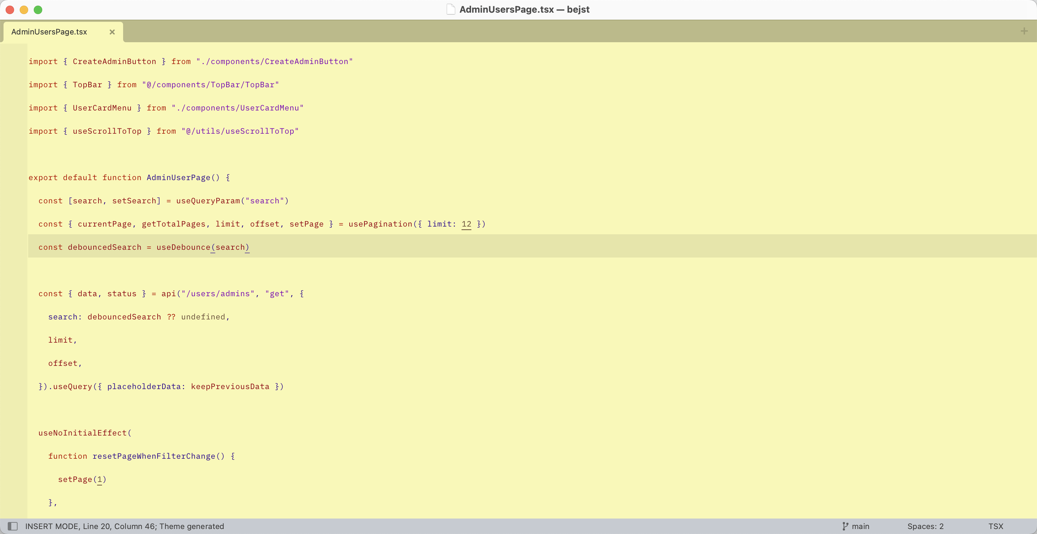Image resolution: width=1037 pixels, height=534 pixels.
Task: Click the UserCardMenu import name
Action: pos(102,108)
